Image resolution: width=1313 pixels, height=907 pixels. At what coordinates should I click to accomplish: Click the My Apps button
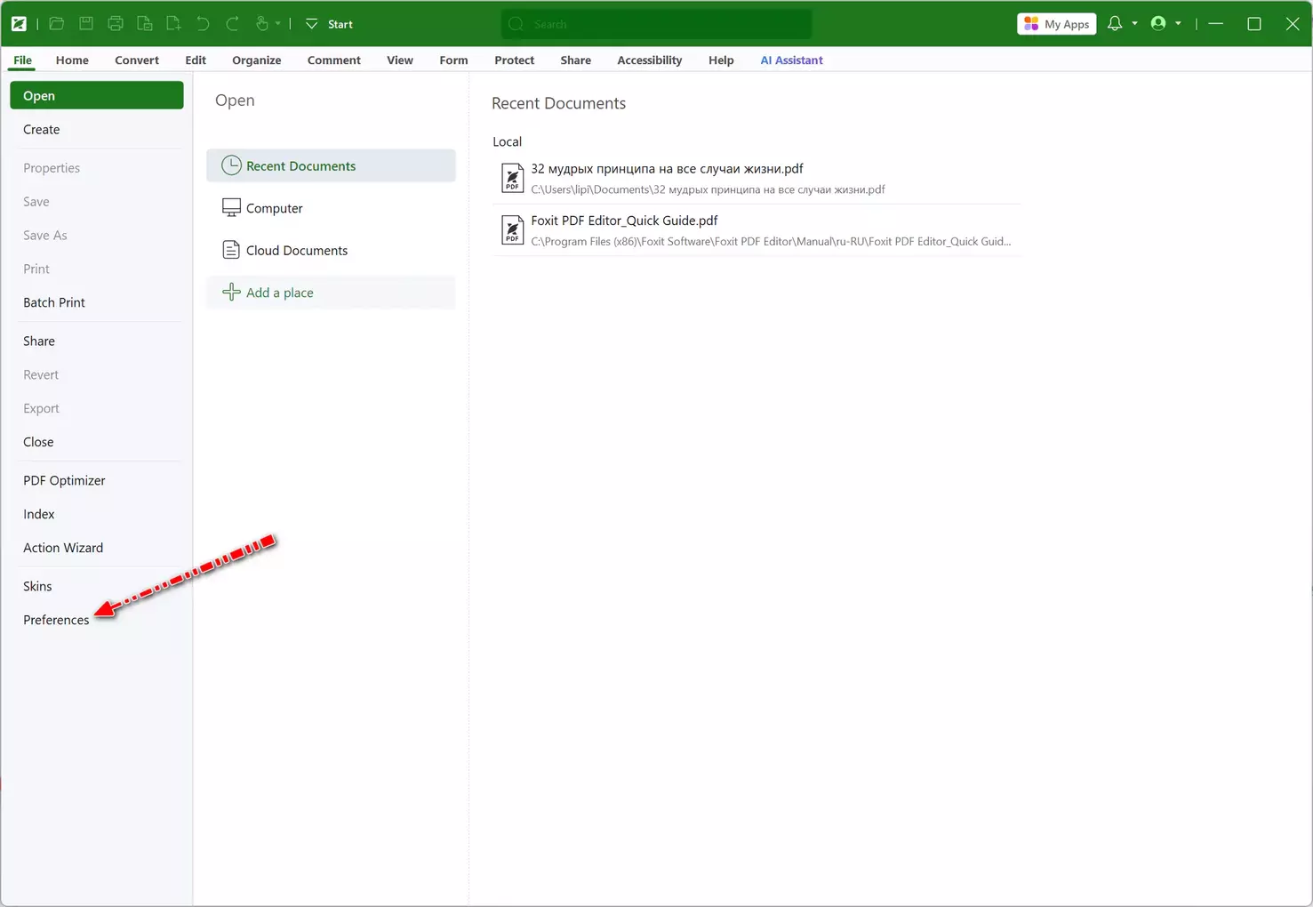(1056, 24)
